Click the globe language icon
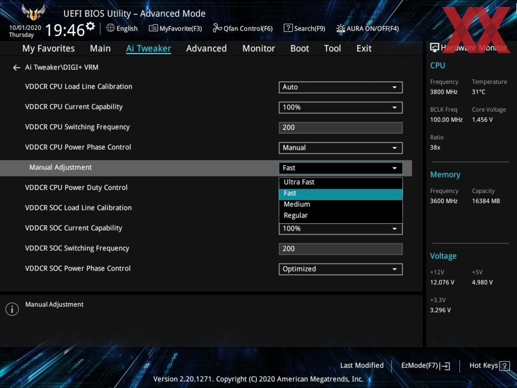This screenshot has height=388, width=517. click(x=111, y=28)
